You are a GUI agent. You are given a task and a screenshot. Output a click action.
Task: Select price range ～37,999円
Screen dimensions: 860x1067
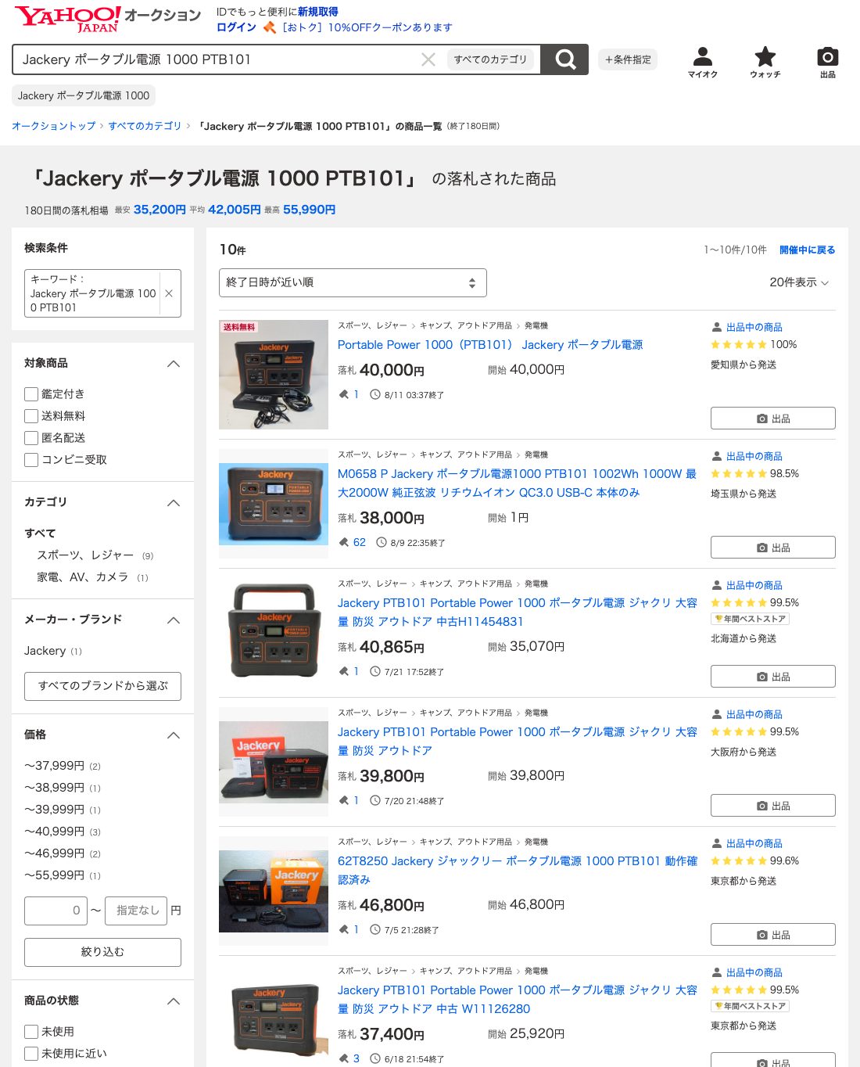click(x=54, y=766)
